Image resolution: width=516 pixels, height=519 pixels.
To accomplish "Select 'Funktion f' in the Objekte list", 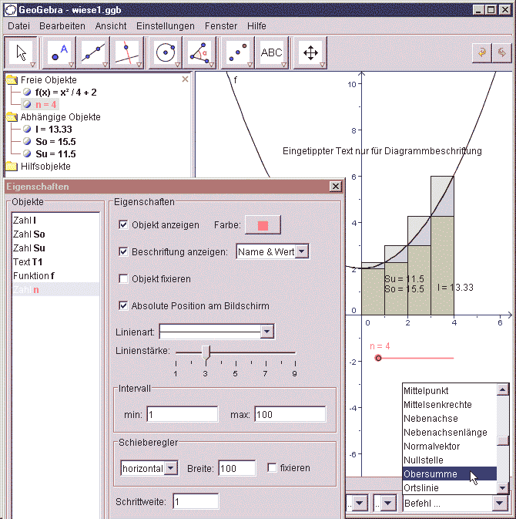I will point(33,275).
